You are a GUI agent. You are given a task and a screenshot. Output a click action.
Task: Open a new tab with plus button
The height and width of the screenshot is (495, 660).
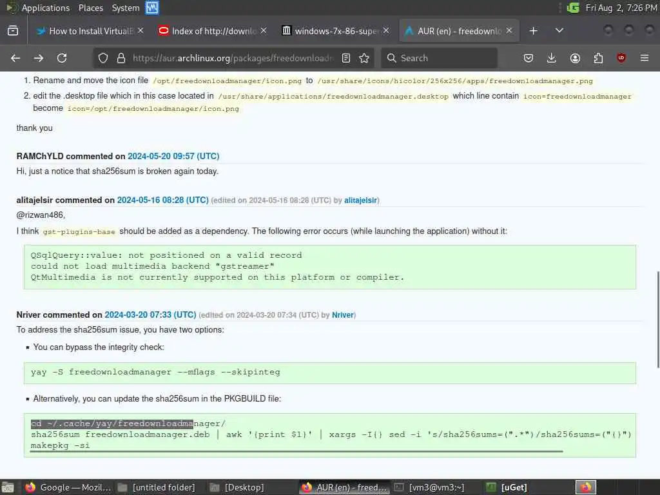point(533,31)
